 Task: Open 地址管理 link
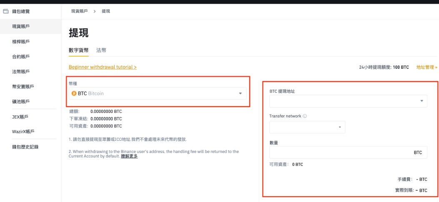[x=427, y=67]
